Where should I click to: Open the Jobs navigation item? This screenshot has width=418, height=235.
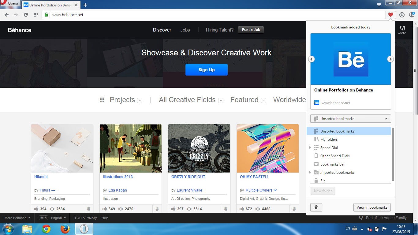[185, 30]
